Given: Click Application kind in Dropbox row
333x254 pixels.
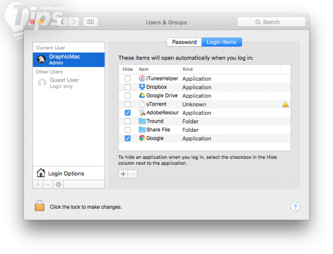Looking at the screenshot, I should (x=197, y=87).
